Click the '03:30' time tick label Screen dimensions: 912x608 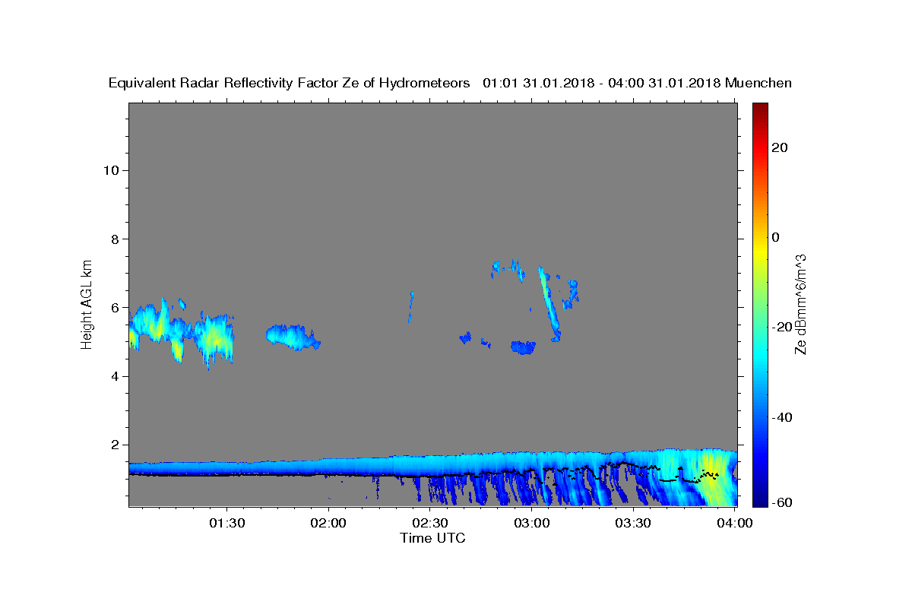632,523
